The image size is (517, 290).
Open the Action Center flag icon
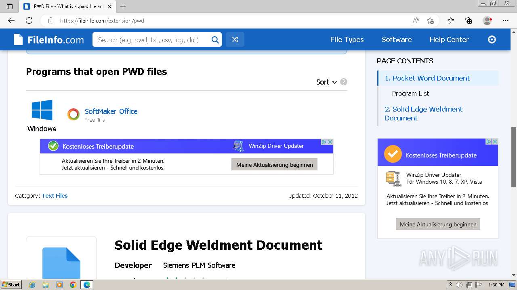coord(478,285)
